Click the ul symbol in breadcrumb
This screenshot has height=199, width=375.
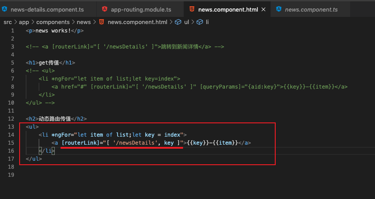(187, 22)
